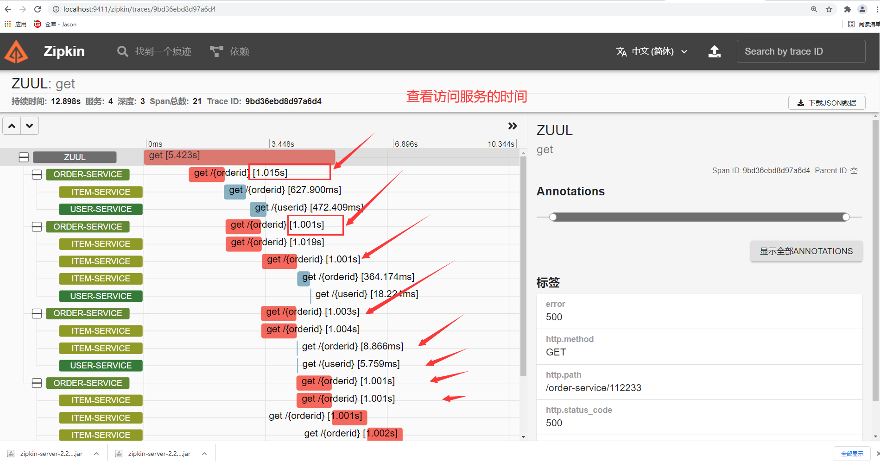The image size is (880, 461).
Task: Open the find-a-trace search page
Action: click(x=154, y=51)
